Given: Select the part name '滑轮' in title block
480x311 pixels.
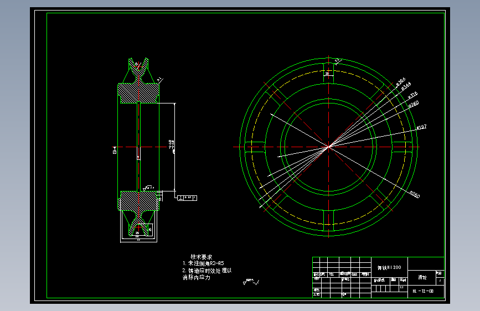Looking at the screenshot, I should coord(422,277).
